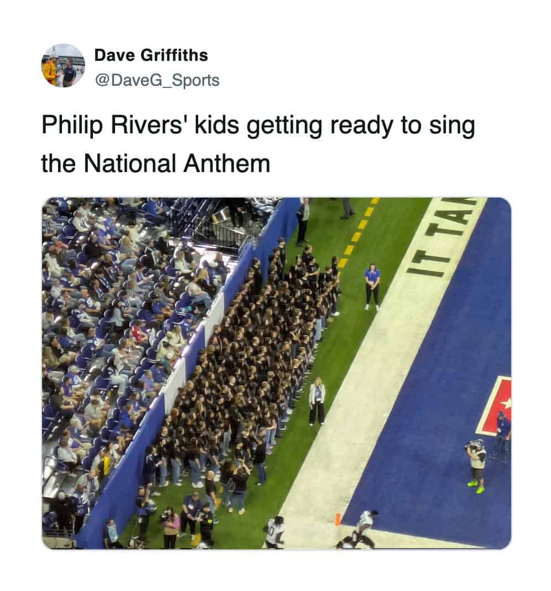The image size is (551, 591).
Task: Click the tweet text starting 'Philip Rivers' kids'
Action: click(258, 144)
